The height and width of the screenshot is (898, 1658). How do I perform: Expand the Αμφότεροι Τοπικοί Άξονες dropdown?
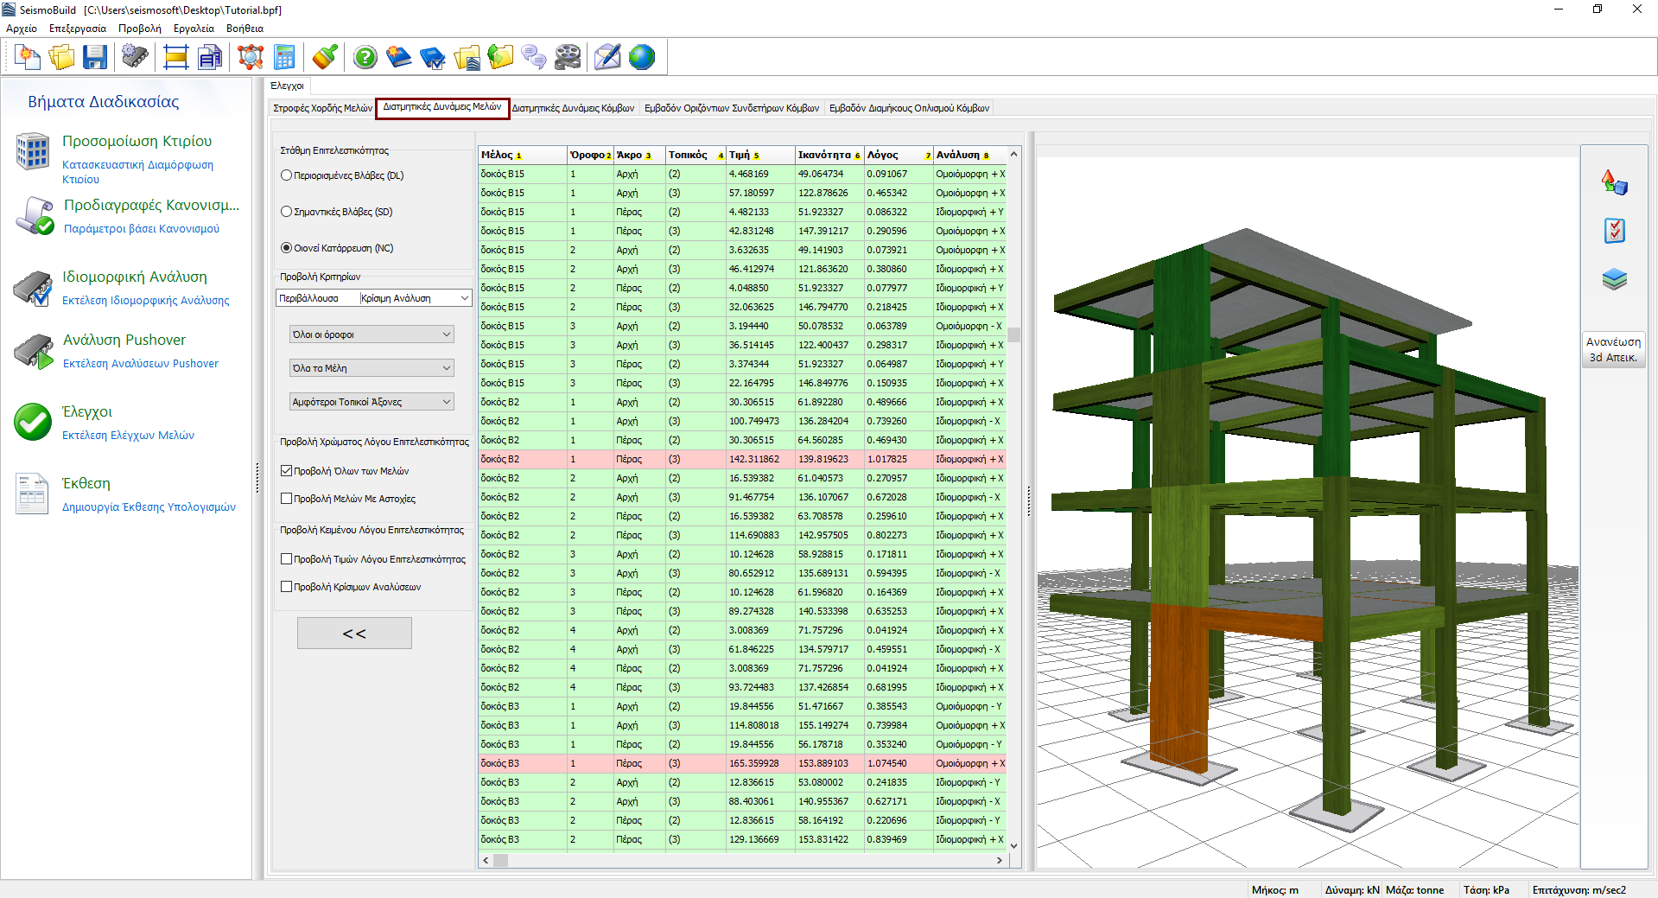point(372,402)
